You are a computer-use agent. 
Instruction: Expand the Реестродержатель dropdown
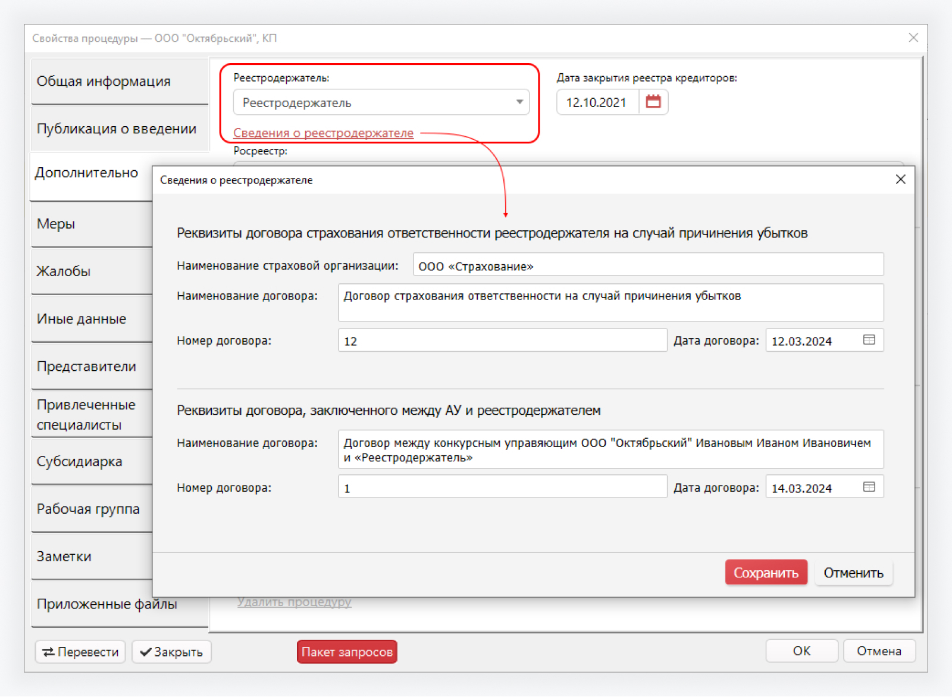pyautogui.click(x=519, y=102)
